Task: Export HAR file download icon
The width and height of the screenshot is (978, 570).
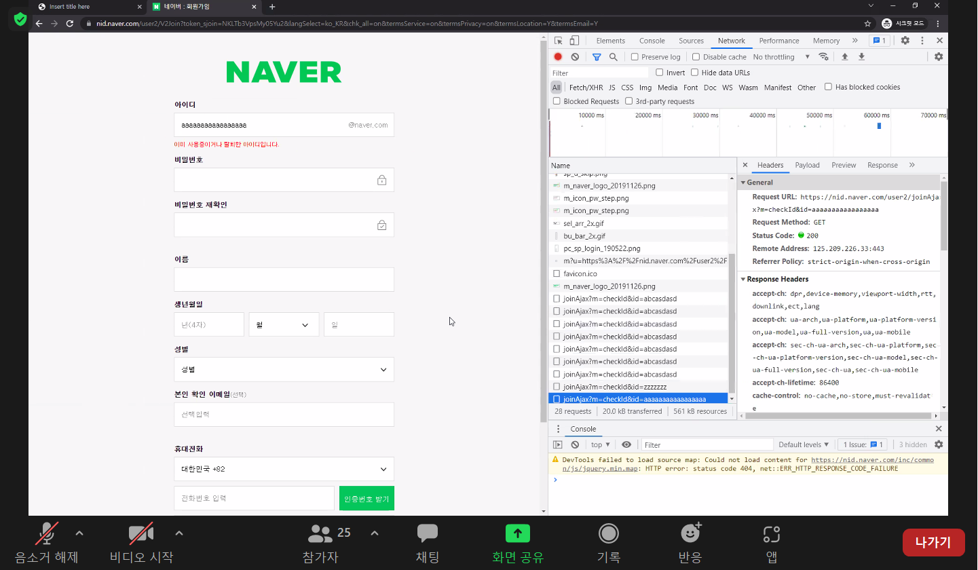Action: (861, 57)
